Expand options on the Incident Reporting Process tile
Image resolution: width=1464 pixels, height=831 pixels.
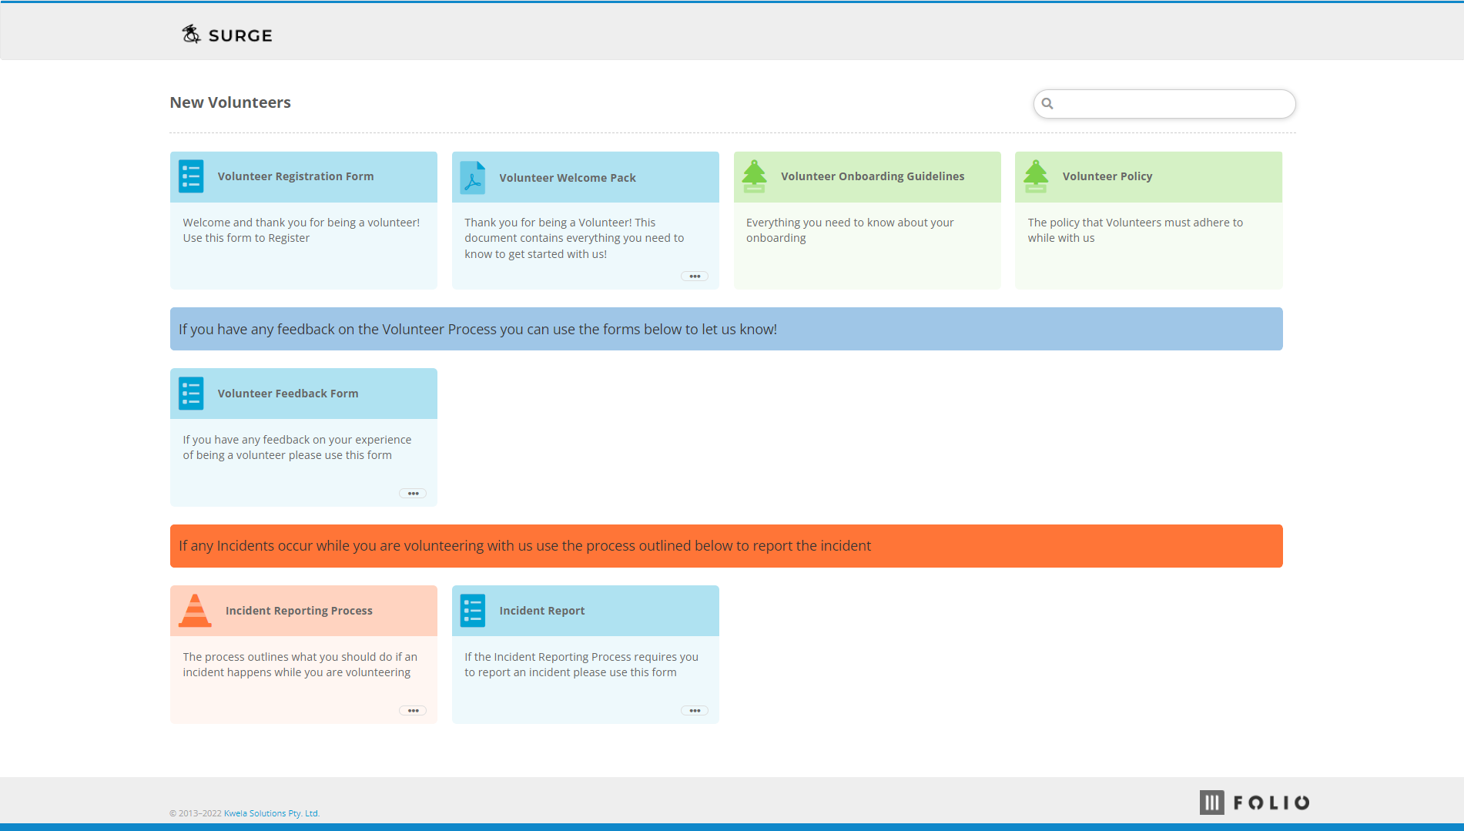point(413,709)
